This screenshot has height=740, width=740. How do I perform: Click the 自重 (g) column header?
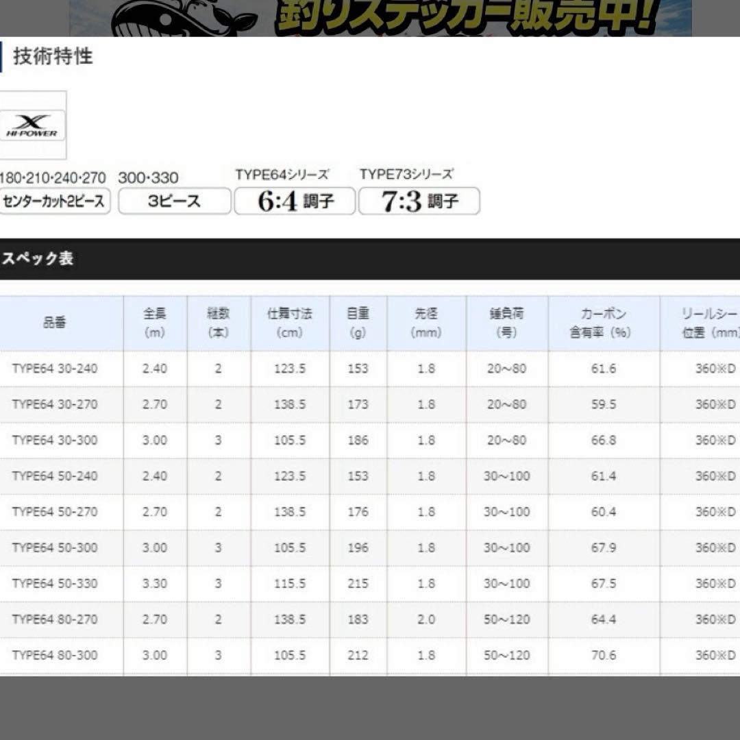358,323
